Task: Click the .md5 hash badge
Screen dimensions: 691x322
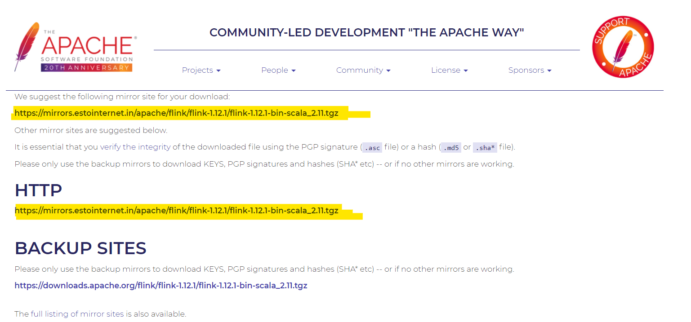Action: pyautogui.click(x=451, y=147)
